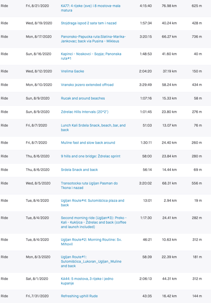Image resolution: width=211 pixels, height=303 pixels.
Task: Open the Panonsko-Papucka ruta activity link
Action: point(93,37)
